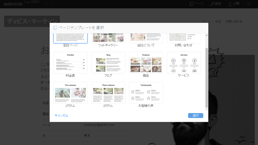The height and width of the screenshot is (145, 258).
Task: Open the ホーム breadcrumb link
Action: pyautogui.click(x=206, y=21)
